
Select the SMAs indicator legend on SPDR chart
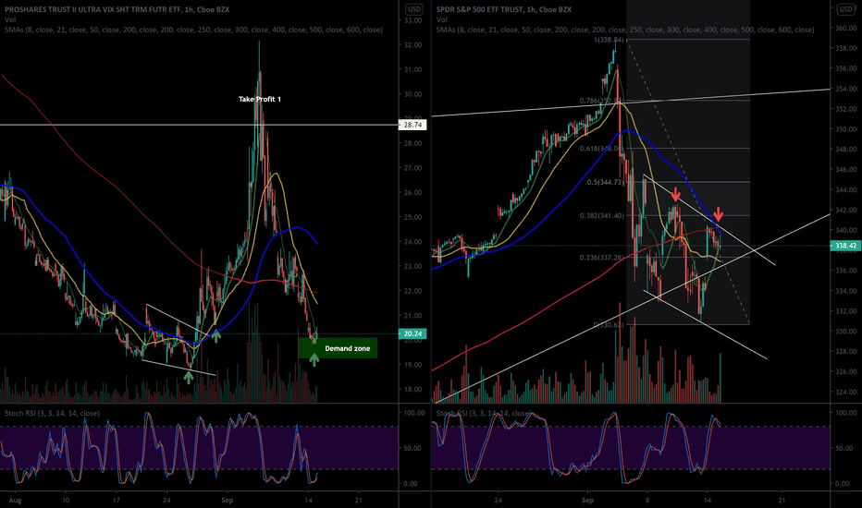(625, 30)
